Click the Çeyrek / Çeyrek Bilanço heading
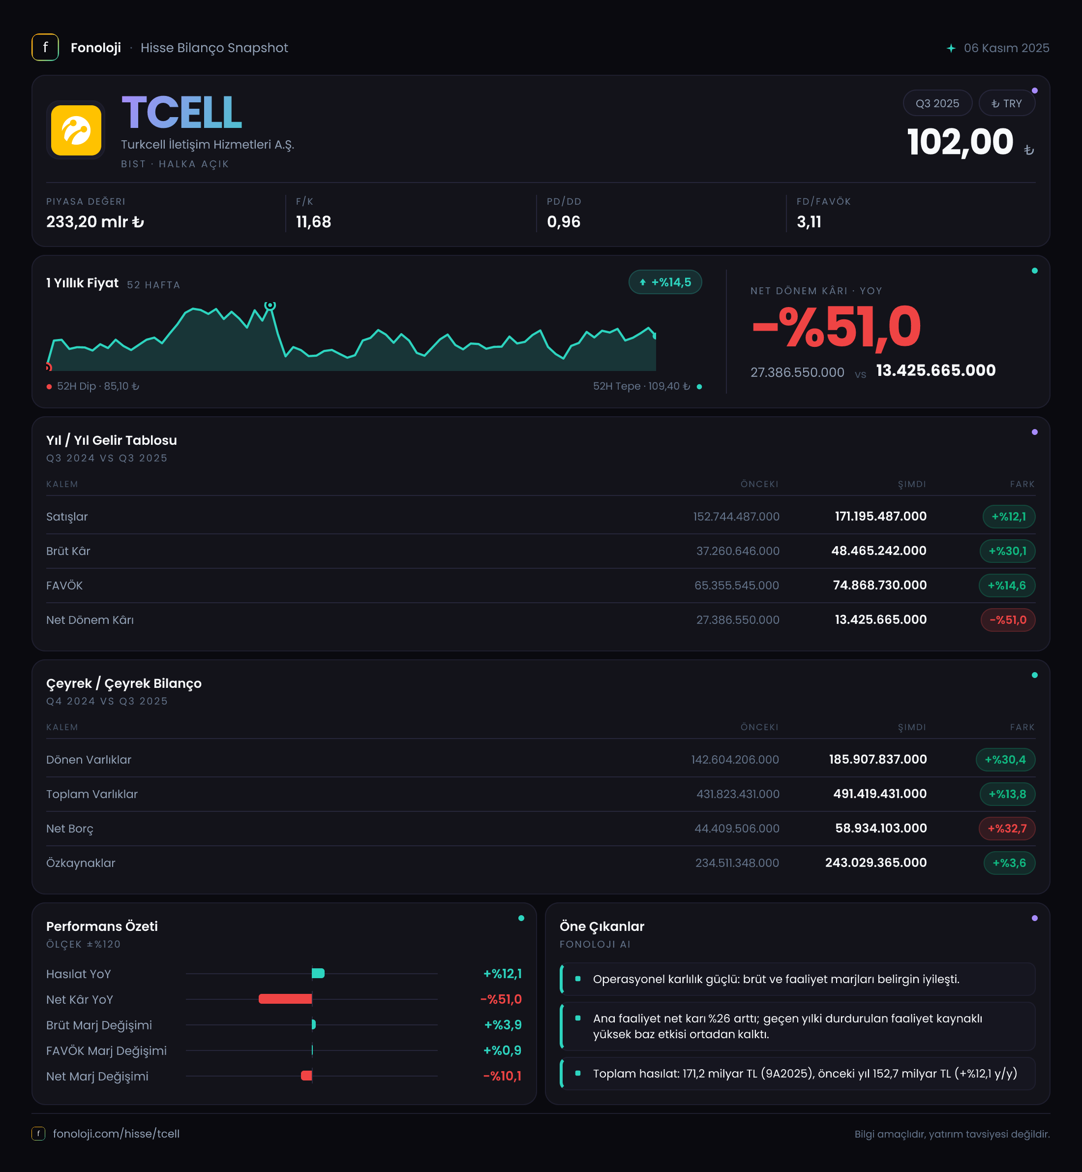 tap(123, 683)
